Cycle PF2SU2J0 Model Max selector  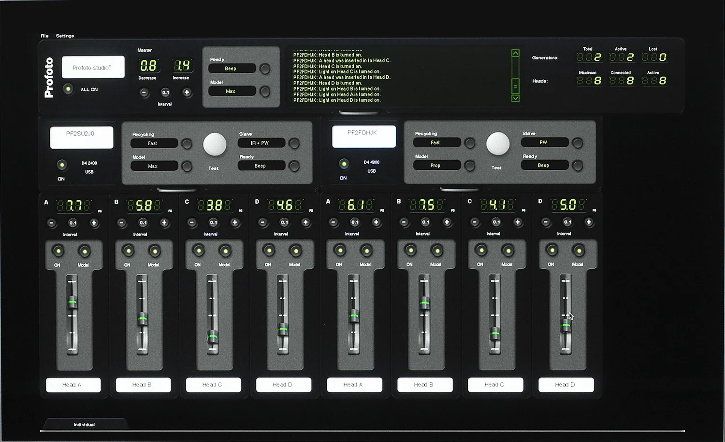click(x=187, y=166)
